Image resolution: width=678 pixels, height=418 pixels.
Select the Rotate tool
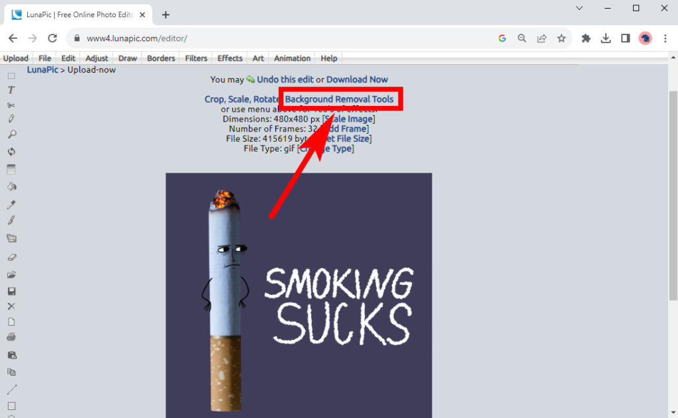[x=11, y=151]
